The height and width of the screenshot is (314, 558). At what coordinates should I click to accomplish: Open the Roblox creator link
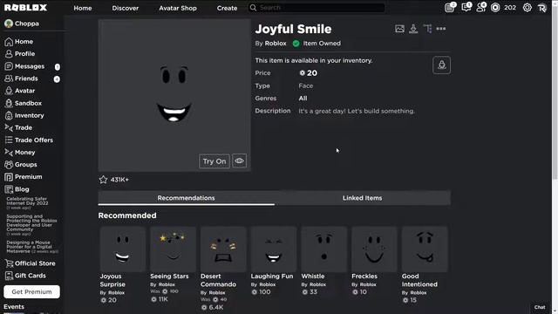pyautogui.click(x=276, y=43)
